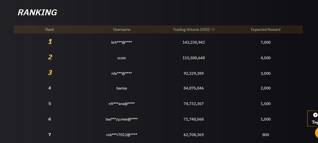The width and height of the screenshot is (318, 143).
Task: Click the rob***r7012@**** username
Action: pyautogui.click(x=121, y=135)
